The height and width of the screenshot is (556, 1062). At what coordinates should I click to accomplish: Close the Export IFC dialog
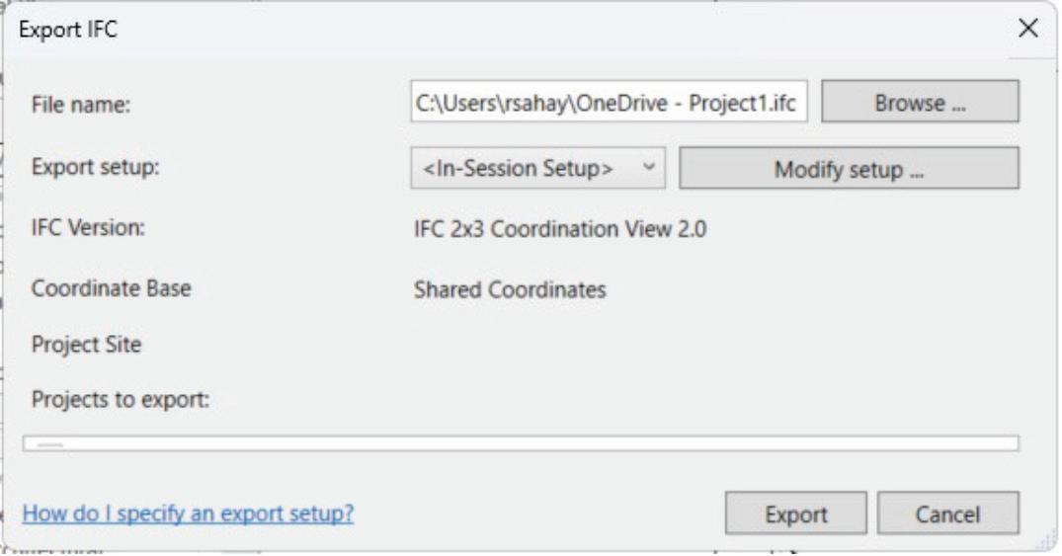1028,30
